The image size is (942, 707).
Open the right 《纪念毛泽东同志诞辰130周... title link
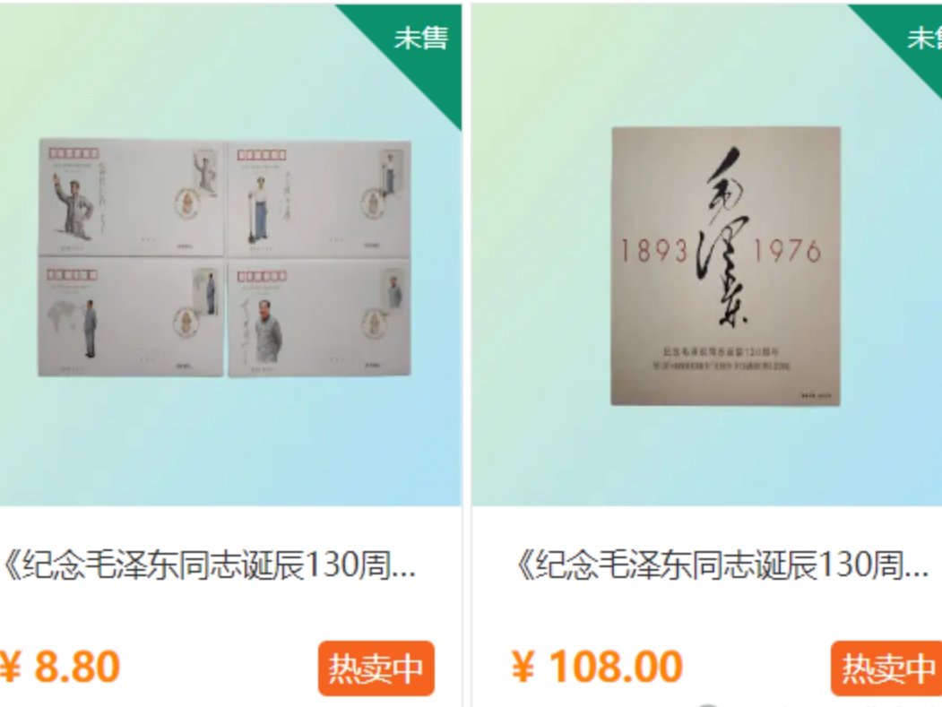722,565
